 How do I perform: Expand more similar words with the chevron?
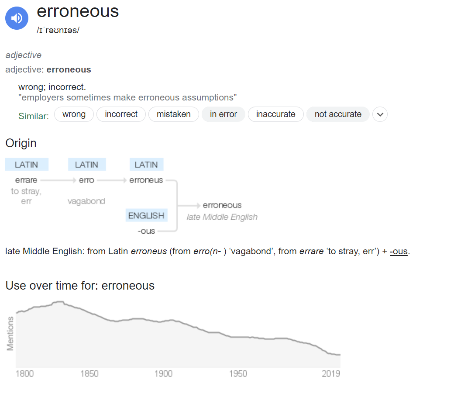point(380,114)
